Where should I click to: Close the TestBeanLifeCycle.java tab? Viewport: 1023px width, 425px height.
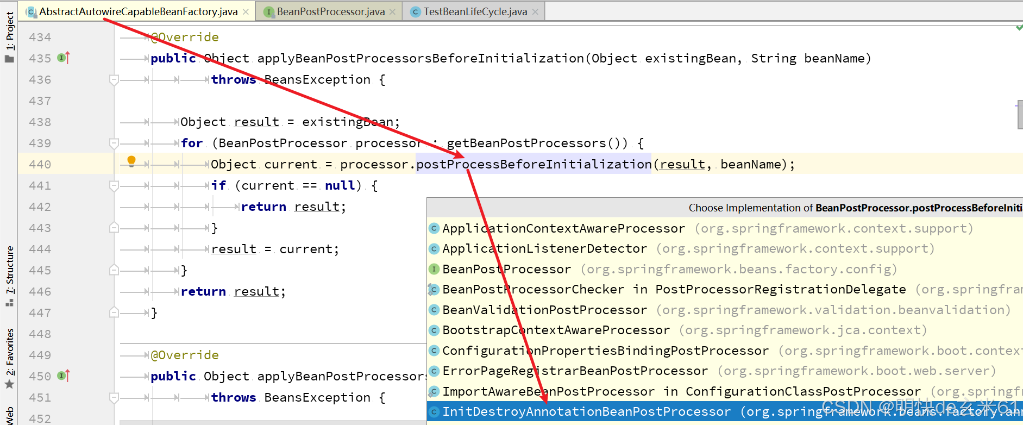click(536, 12)
